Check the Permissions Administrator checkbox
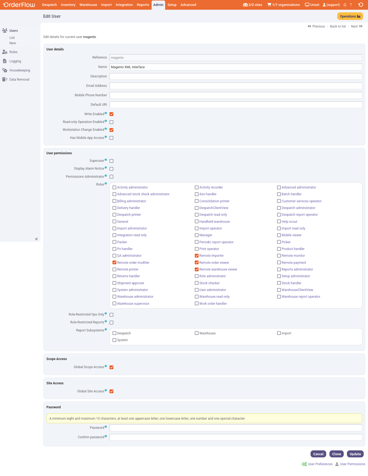Screen dimensions: 368x476 pyautogui.click(x=111, y=177)
